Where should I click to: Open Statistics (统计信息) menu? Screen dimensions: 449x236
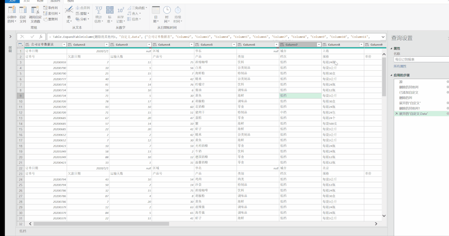tap(99, 15)
